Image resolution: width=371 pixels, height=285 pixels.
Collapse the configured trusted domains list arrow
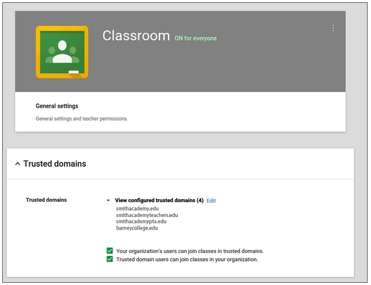pos(108,200)
